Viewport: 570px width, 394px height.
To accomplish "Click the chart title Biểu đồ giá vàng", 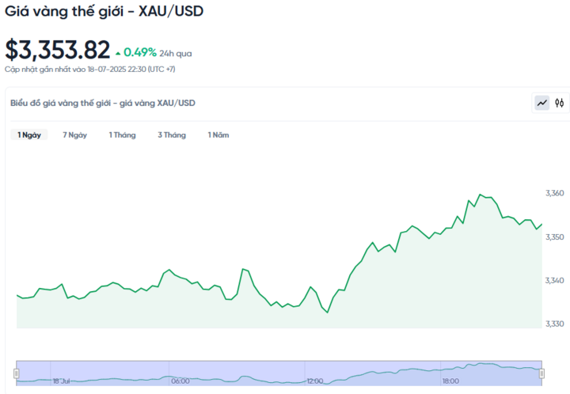I will [x=103, y=103].
